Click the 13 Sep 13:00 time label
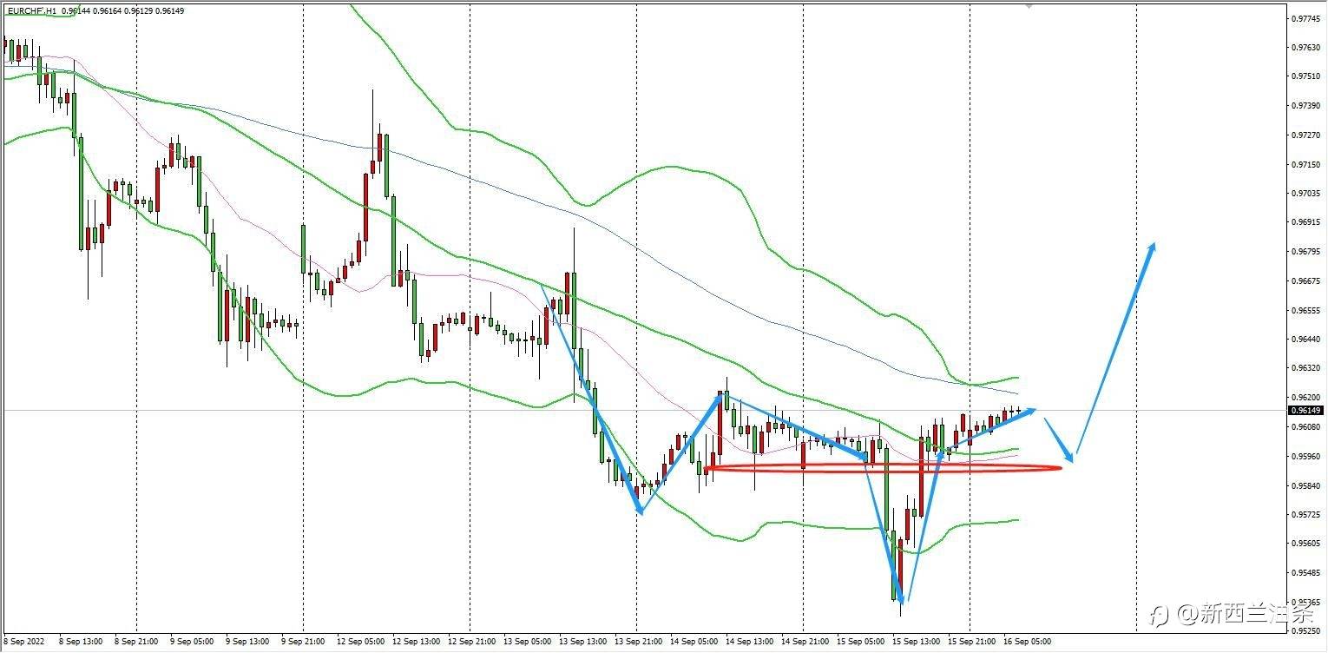 [583, 642]
